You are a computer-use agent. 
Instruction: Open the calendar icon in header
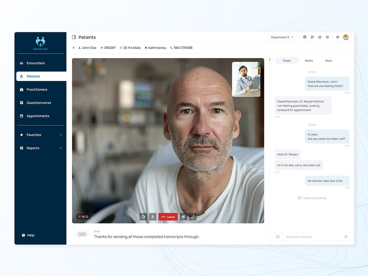pos(305,37)
